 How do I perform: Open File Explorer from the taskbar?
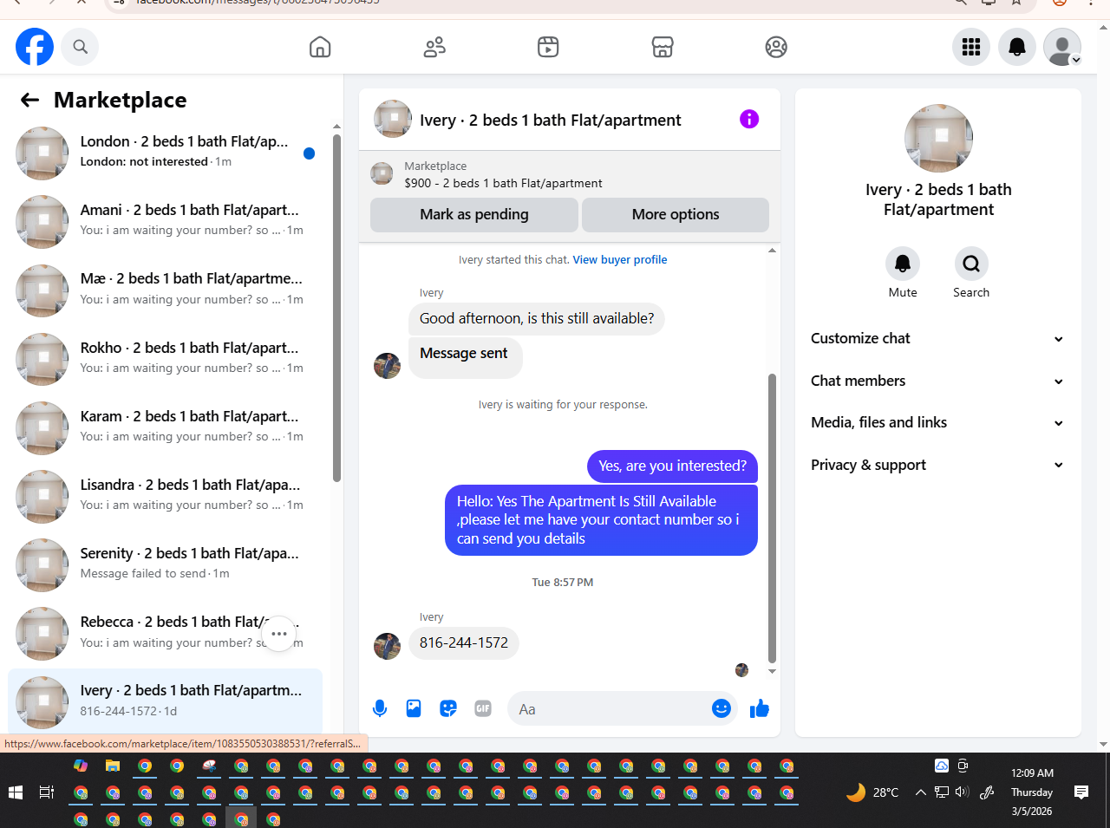(x=113, y=766)
